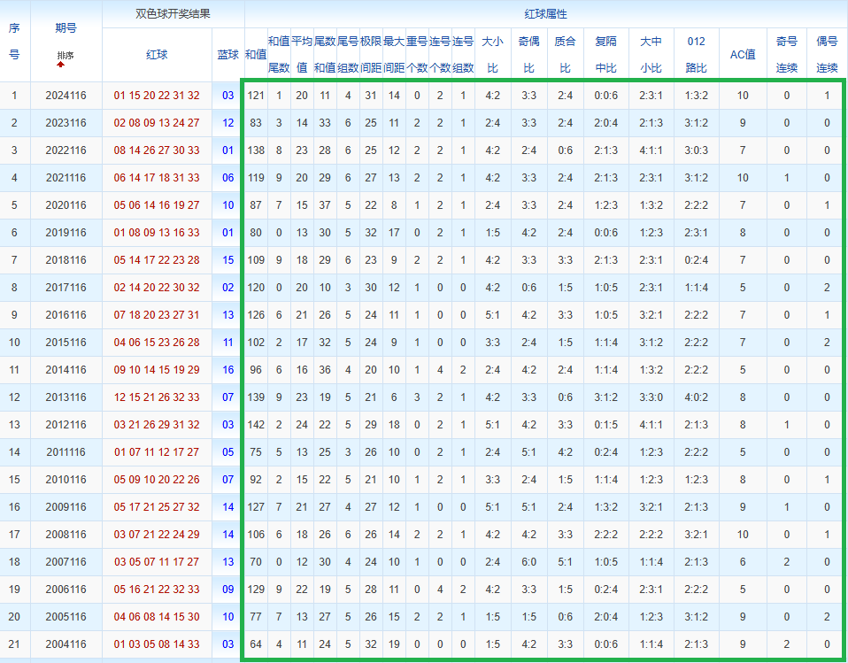
Task: Click red balls 05 06 14 16 19 27
Action: 157,205
